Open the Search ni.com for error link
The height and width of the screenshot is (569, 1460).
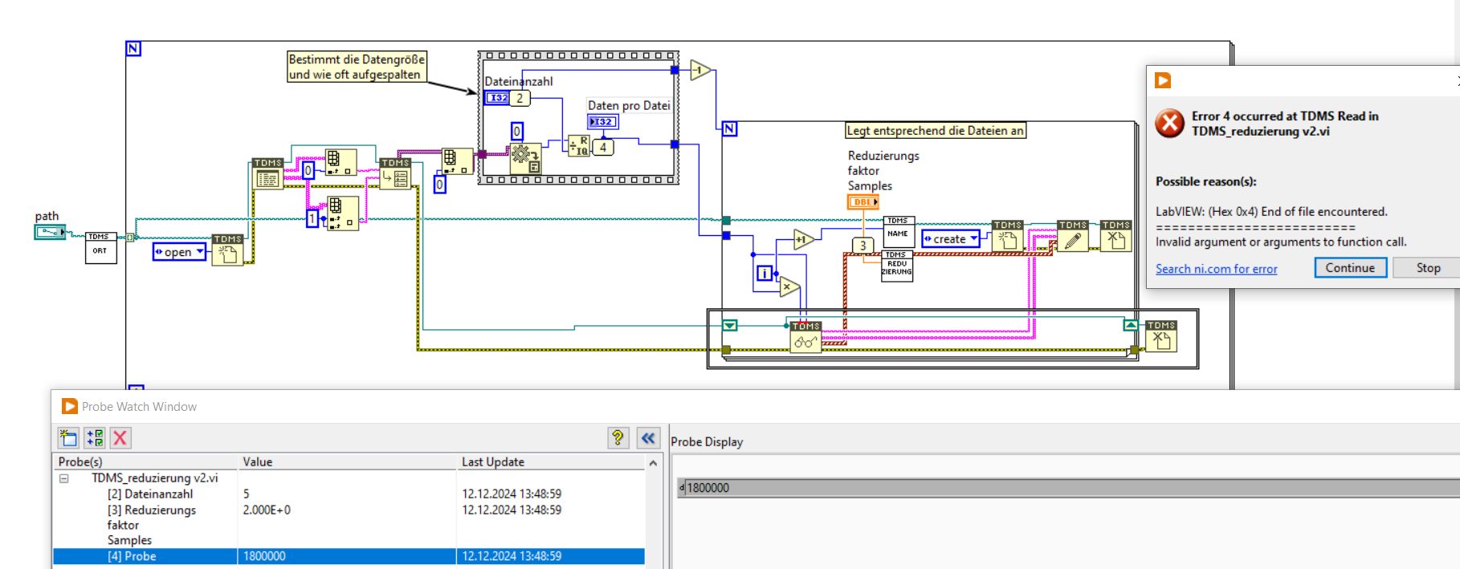click(1216, 269)
